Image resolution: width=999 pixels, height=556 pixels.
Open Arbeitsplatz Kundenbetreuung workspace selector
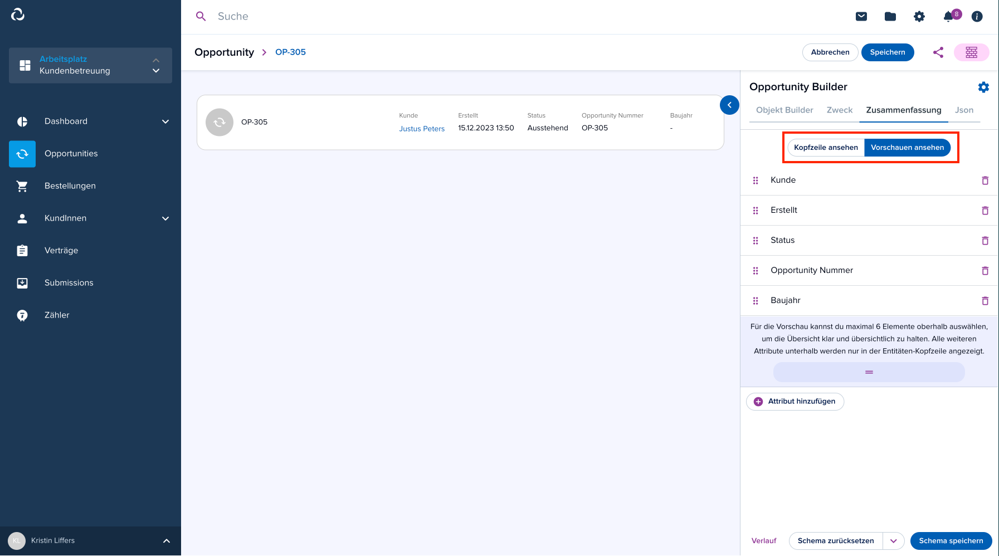(x=90, y=65)
